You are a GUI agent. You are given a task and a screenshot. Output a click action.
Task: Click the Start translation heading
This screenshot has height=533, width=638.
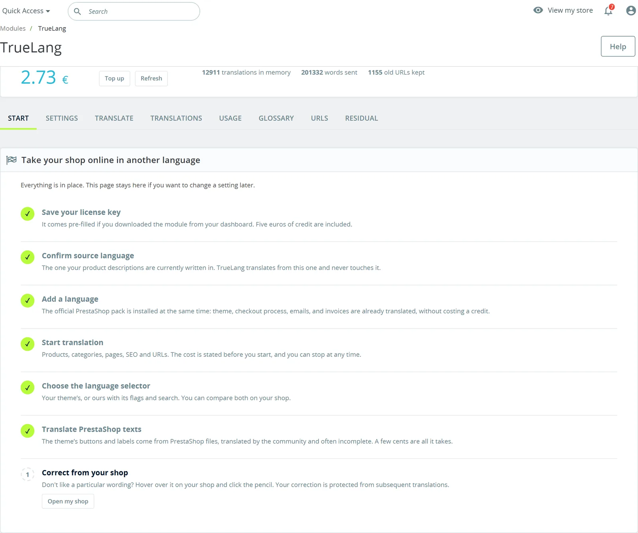tap(73, 342)
